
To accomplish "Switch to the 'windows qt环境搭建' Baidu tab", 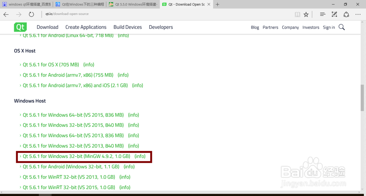I will tap(27, 4).
